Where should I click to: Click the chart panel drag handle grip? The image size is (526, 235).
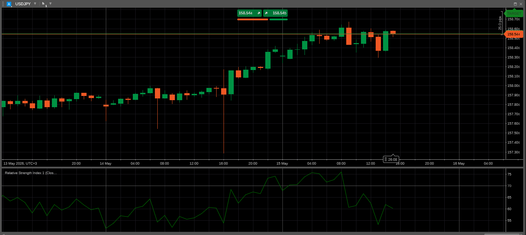point(3,4)
